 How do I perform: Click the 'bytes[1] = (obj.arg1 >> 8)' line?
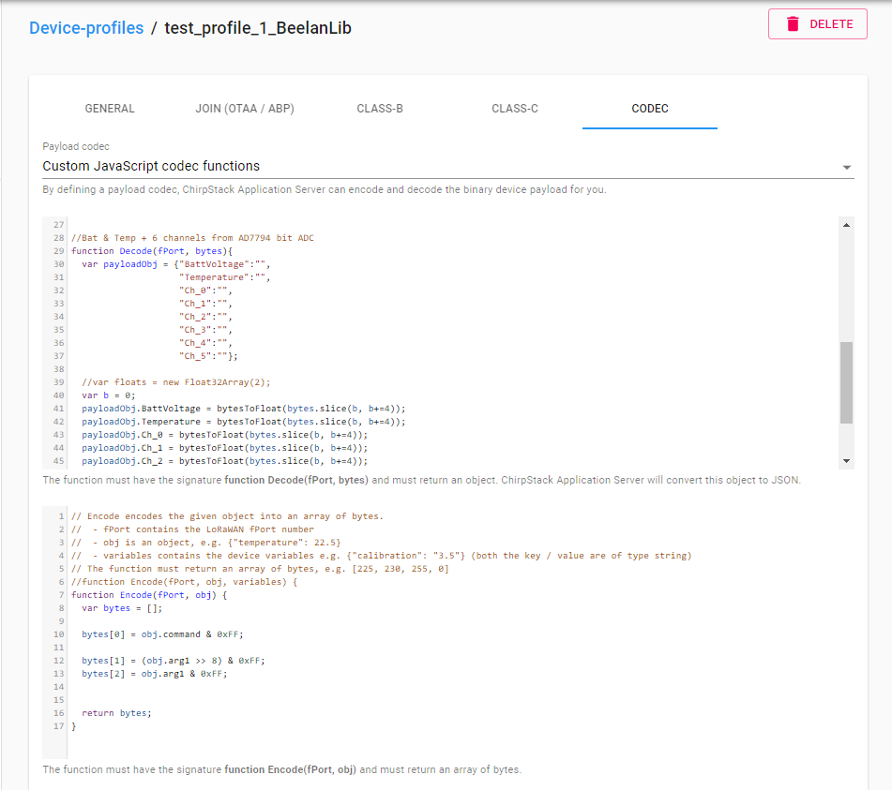click(173, 660)
